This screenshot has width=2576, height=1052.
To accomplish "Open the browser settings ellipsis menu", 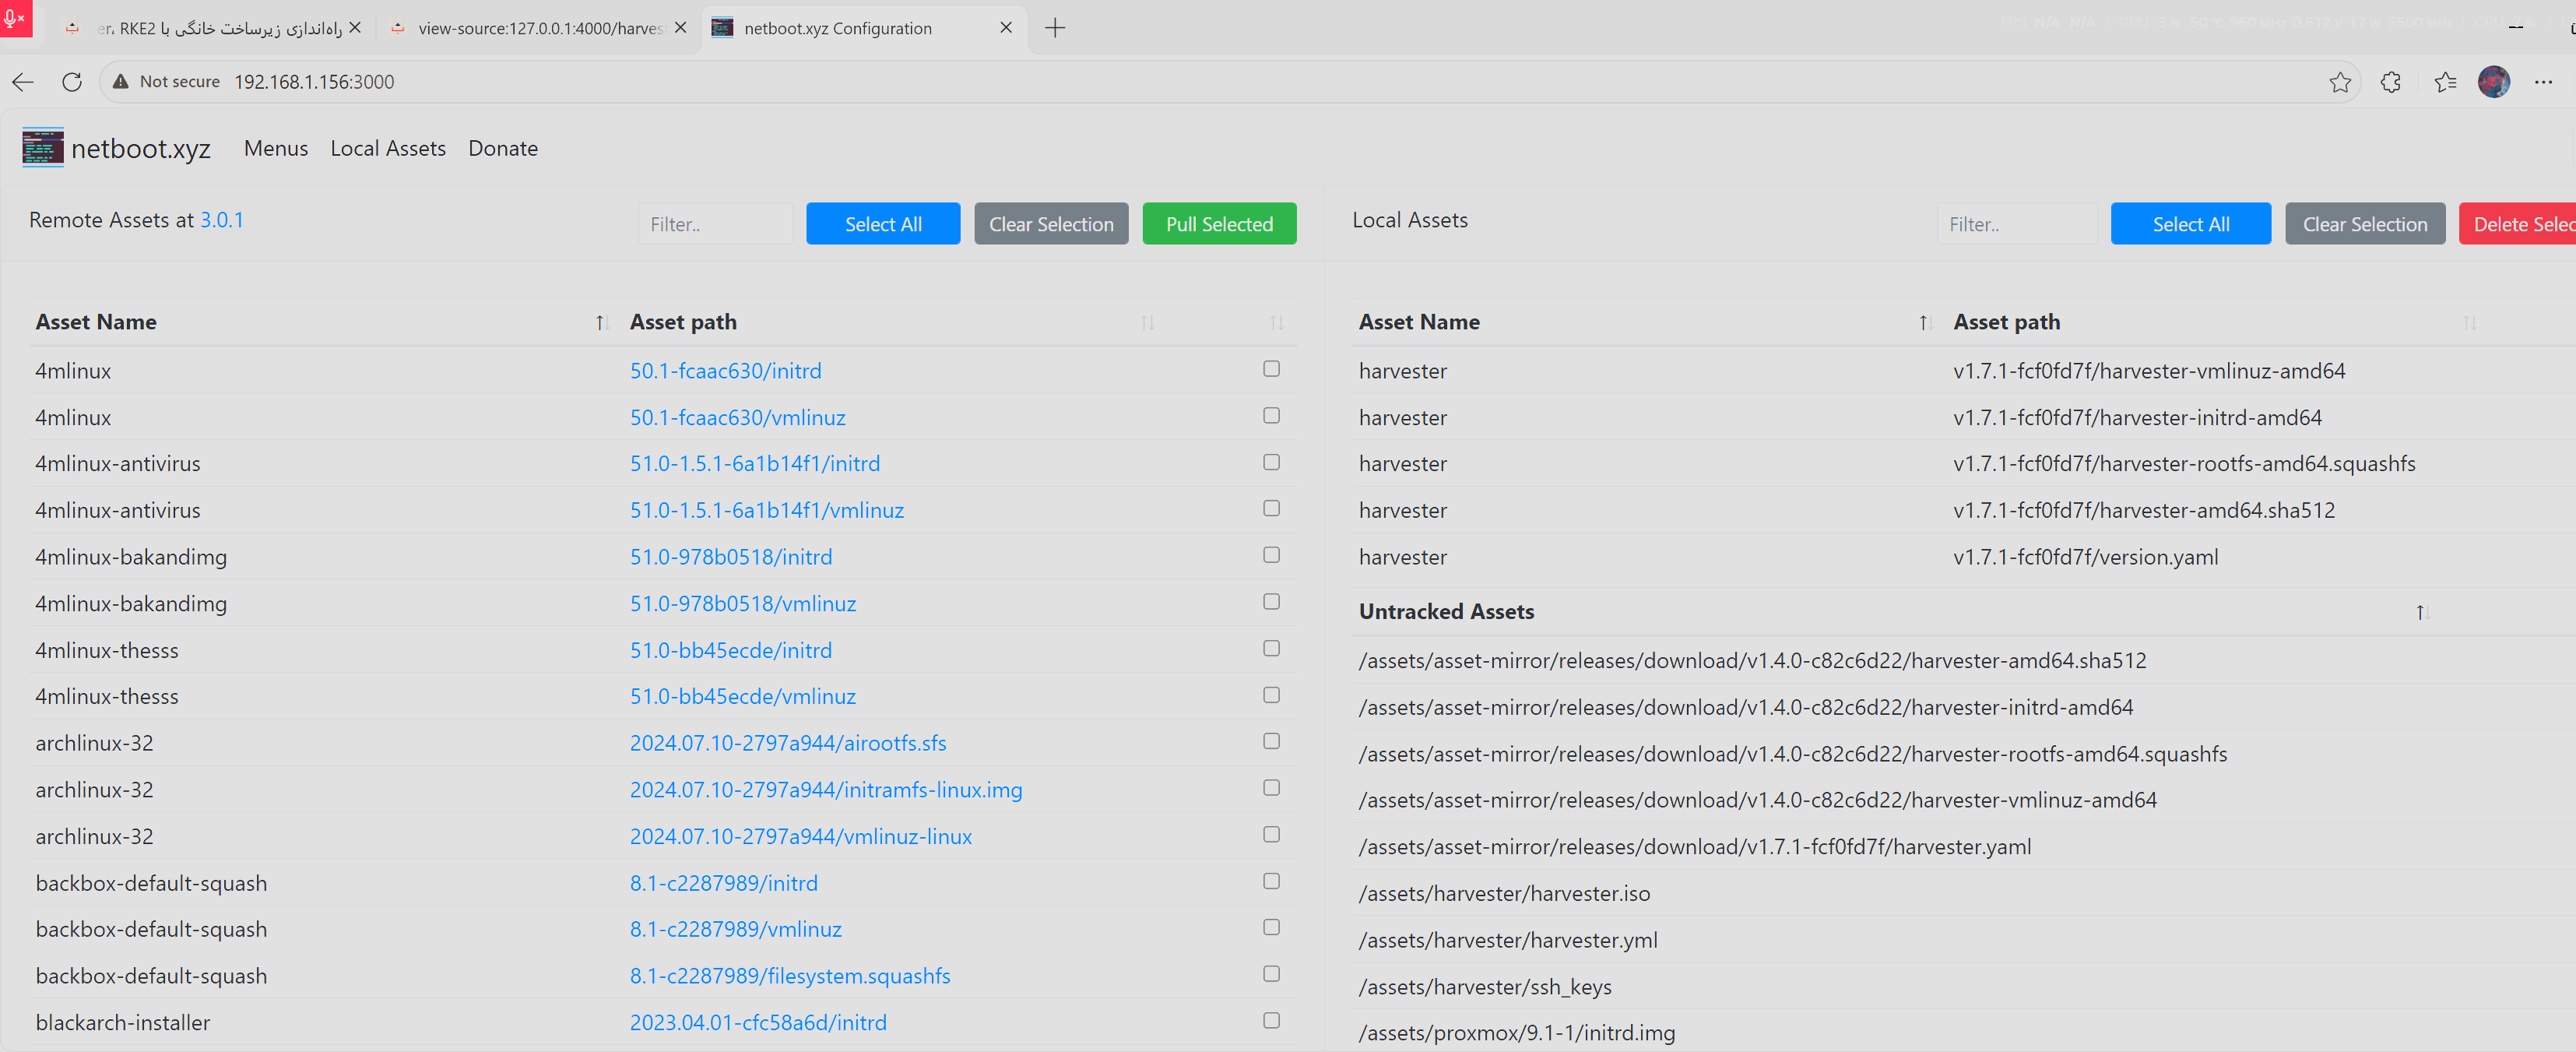I will 2543,82.
